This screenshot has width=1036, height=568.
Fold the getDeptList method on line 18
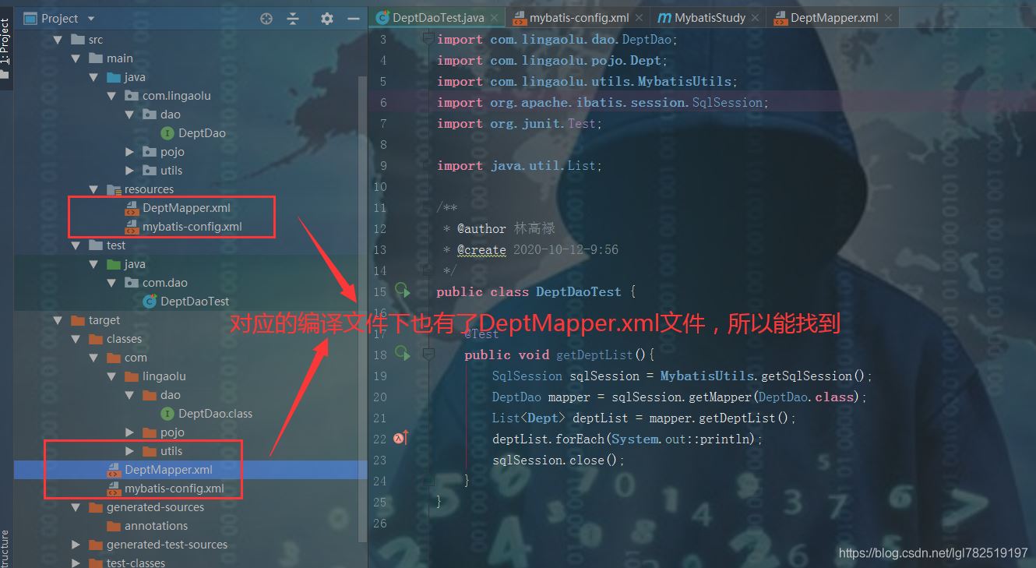(x=428, y=355)
